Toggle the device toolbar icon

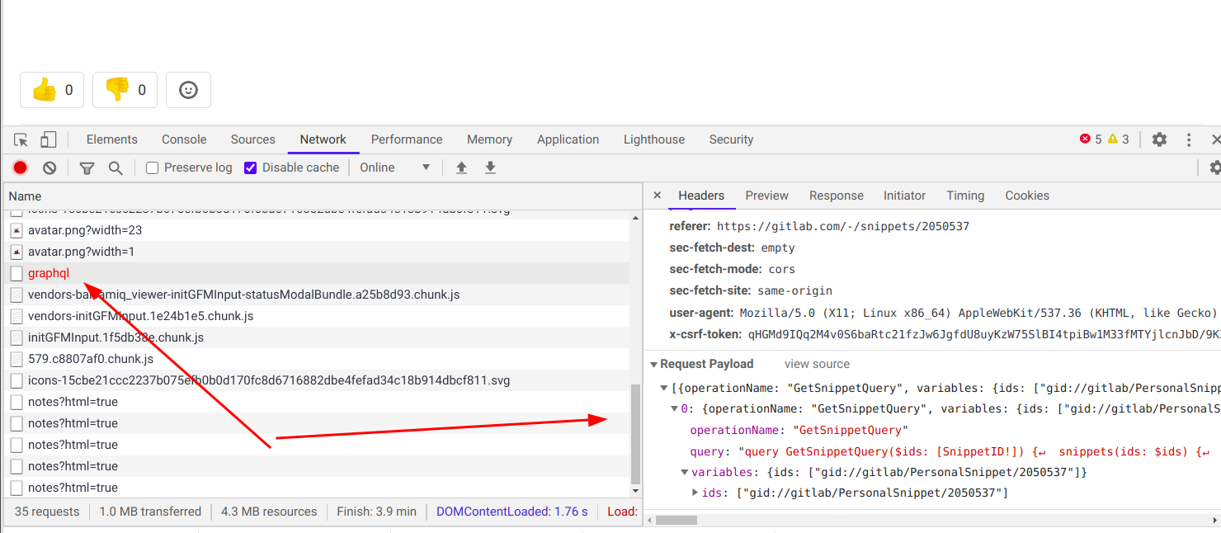(x=49, y=139)
